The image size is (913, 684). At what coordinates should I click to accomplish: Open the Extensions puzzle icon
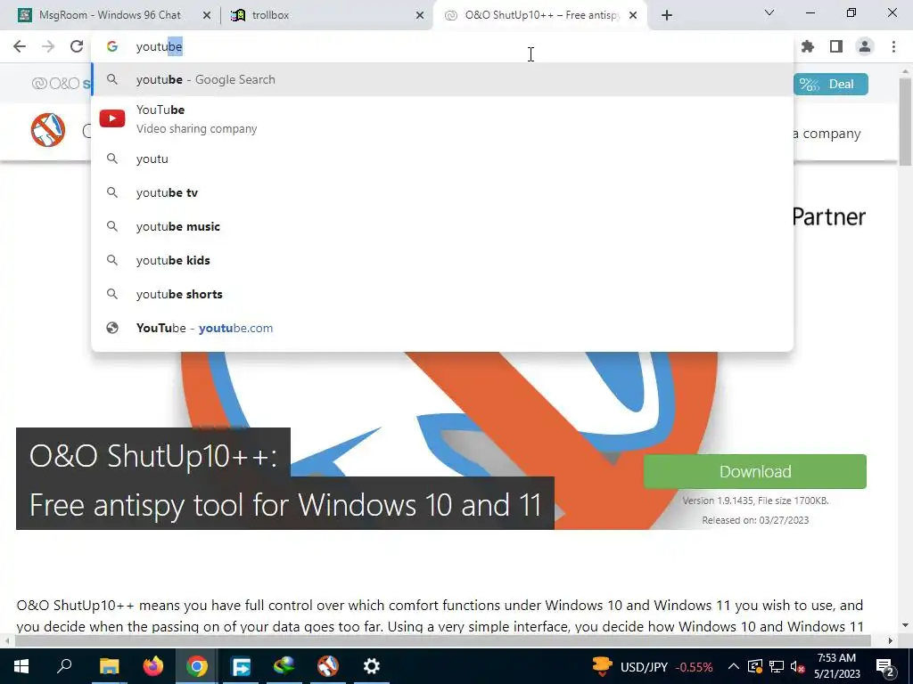tap(808, 46)
